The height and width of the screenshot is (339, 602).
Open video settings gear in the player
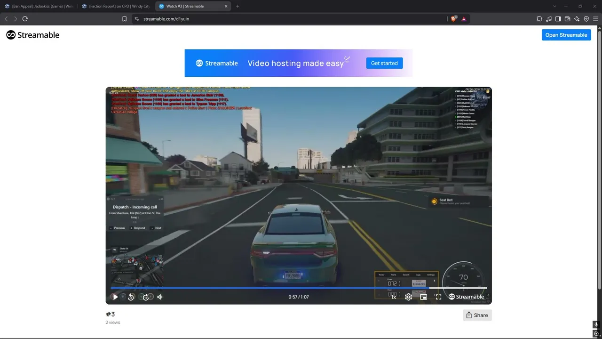408,297
